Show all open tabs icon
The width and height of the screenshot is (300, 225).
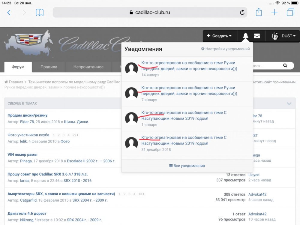290,12
